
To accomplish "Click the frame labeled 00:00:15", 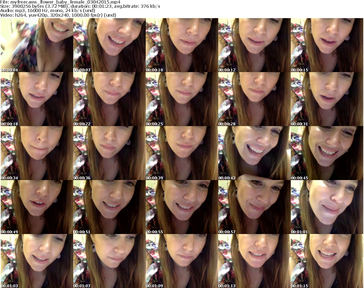I will [327, 45].
